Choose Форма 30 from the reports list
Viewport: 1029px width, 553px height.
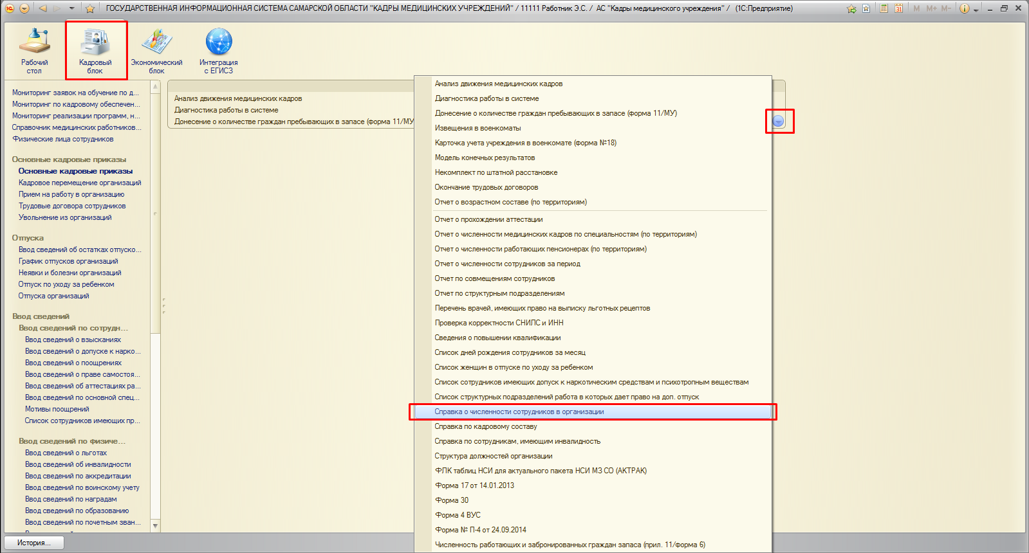click(452, 500)
